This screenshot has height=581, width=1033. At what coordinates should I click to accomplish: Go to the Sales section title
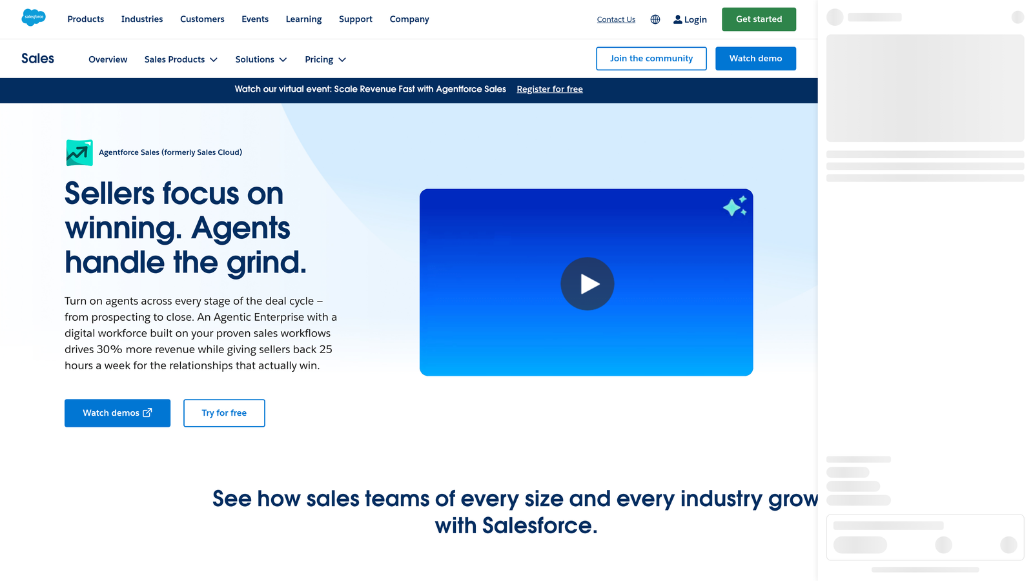[x=37, y=59]
